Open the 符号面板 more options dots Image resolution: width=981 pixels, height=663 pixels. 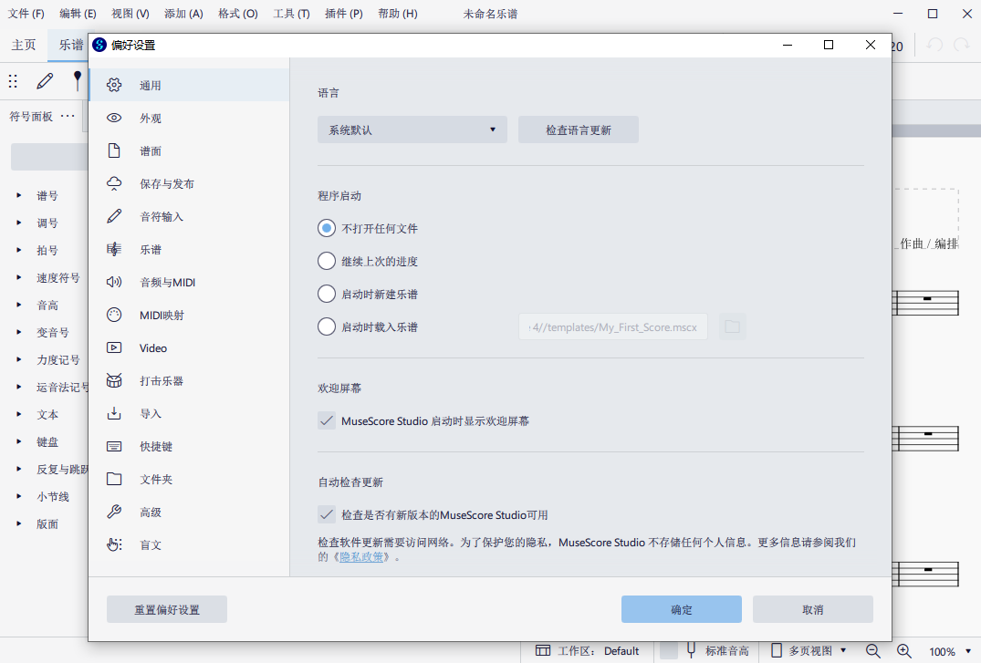[x=68, y=116]
